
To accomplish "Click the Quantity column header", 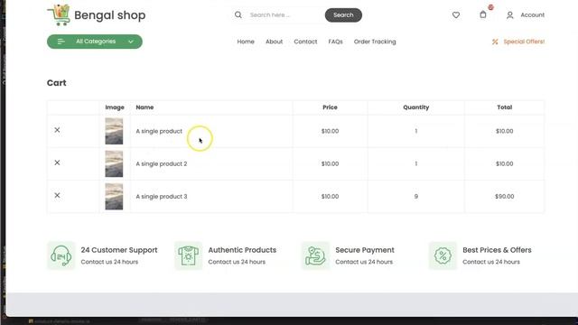I will (x=415, y=107).
